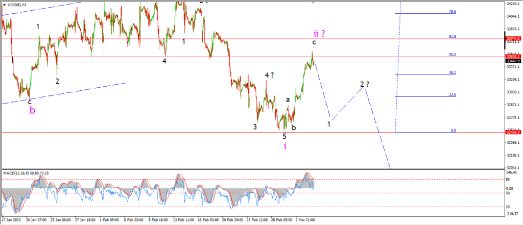The image size is (523, 225).
Task: Click the 2 Mar 21:00 time axis label
Action: tap(305, 220)
